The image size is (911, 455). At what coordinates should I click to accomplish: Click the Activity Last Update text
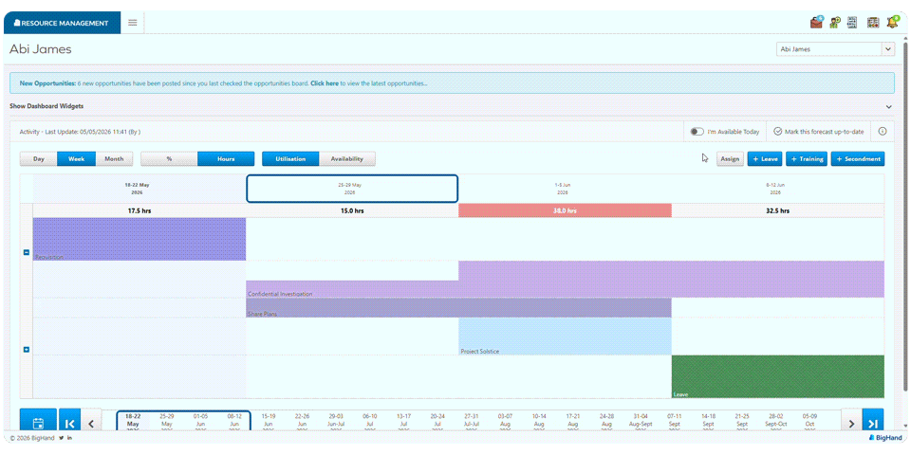click(x=80, y=132)
